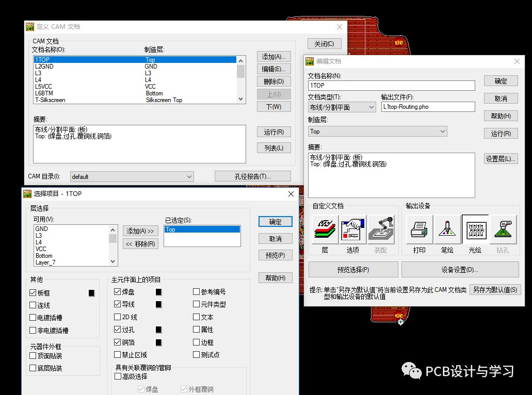This screenshot has height=395, width=532.
Task: Enable the 边框 checkbox
Action: (196, 342)
